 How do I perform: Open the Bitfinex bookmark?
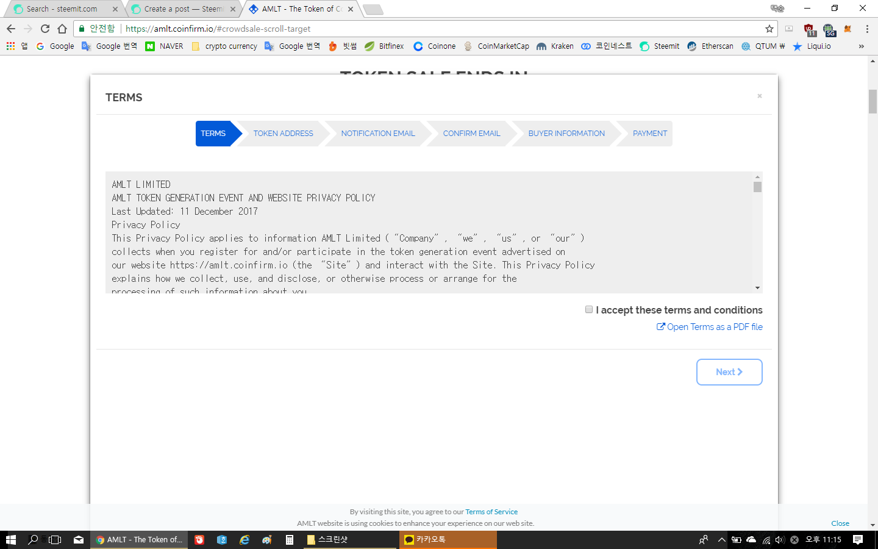point(384,46)
